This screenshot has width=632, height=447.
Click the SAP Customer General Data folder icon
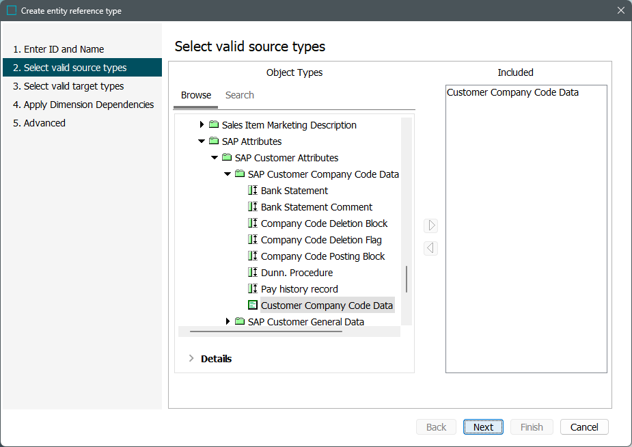pos(239,321)
